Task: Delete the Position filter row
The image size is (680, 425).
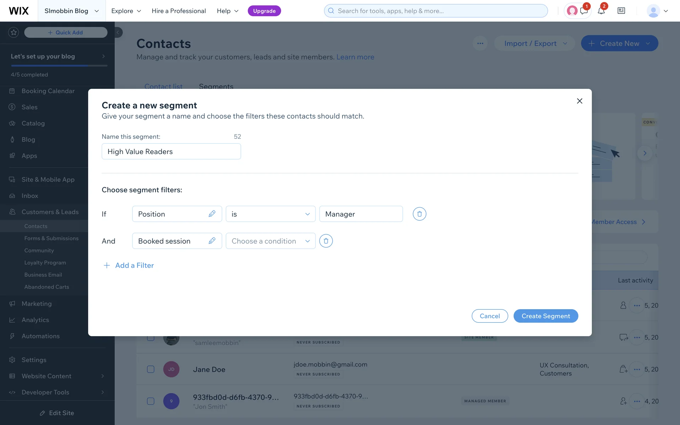Action: [419, 214]
